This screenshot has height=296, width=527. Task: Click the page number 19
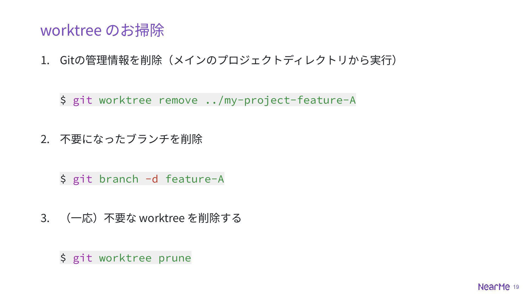[516, 287]
